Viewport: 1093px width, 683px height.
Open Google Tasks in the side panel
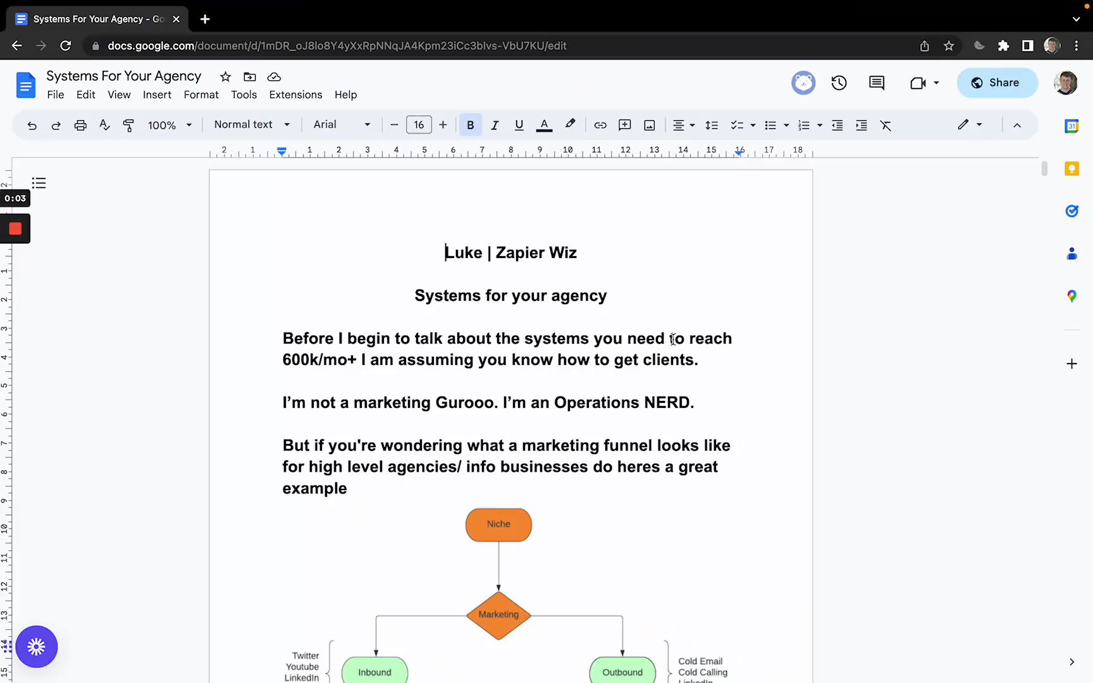pos(1071,211)
